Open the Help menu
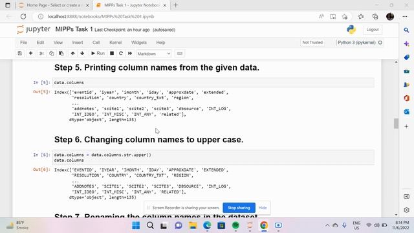414x233 pixels. point(160,43)
